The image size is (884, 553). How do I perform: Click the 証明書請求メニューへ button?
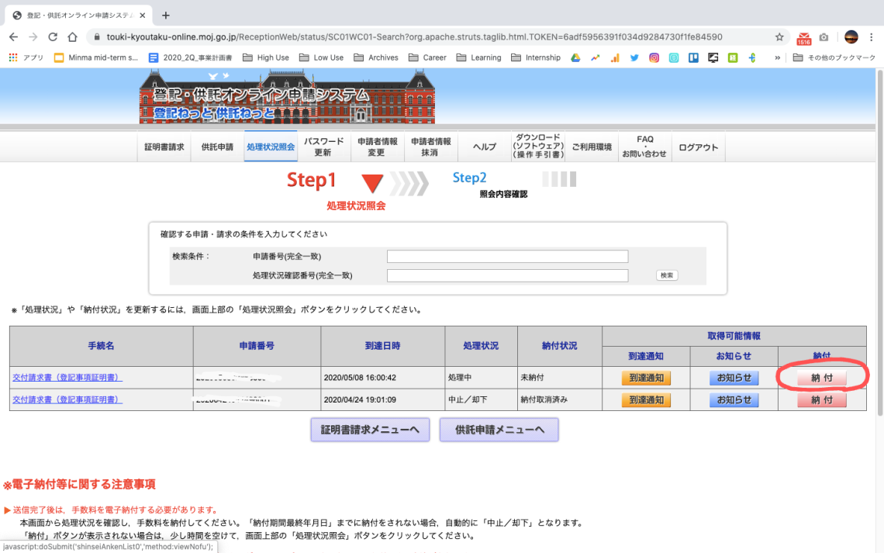[370, 429]
